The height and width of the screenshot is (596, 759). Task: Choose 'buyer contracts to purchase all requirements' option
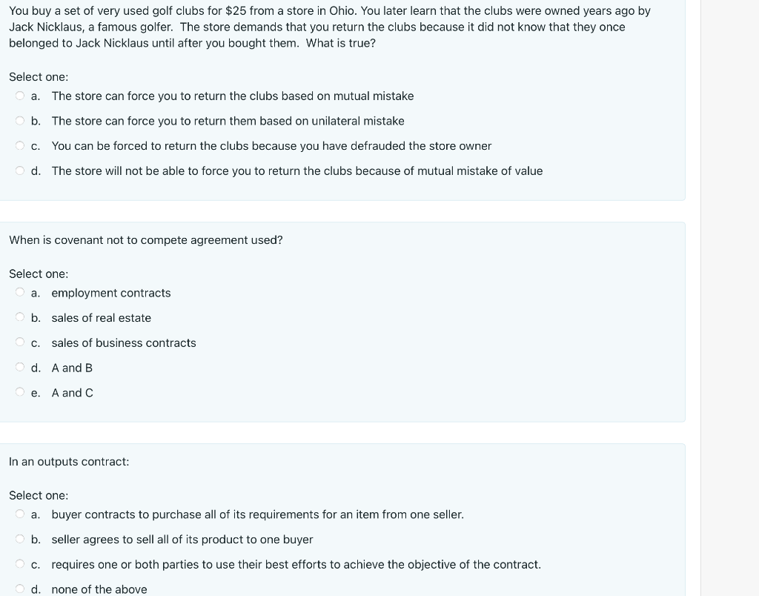tap(20, 514)
